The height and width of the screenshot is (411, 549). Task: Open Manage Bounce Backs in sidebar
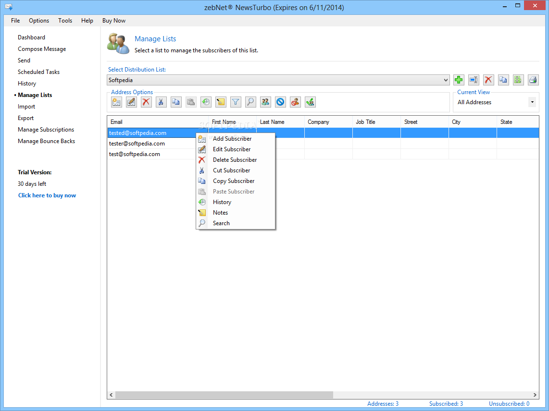(x=47, y=141)
